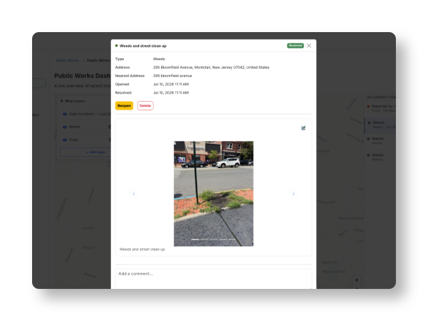Click the Reopen button
This screenshot has height=321, width=428.
pos(124,106)
